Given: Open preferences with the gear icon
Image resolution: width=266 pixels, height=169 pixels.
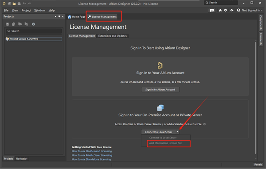Looking at the screenshot, I should click(226, 10).
